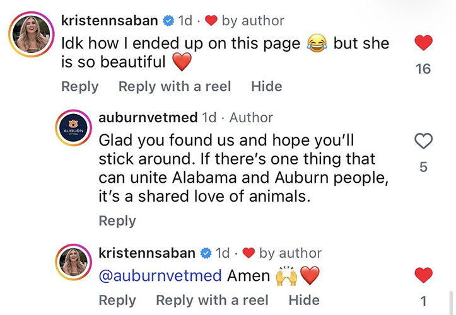Viewport: 456px width, 315px height.
Task: Open the @auburnvetmed mention link
Action: pyautogui.click(x=160, y=276)
